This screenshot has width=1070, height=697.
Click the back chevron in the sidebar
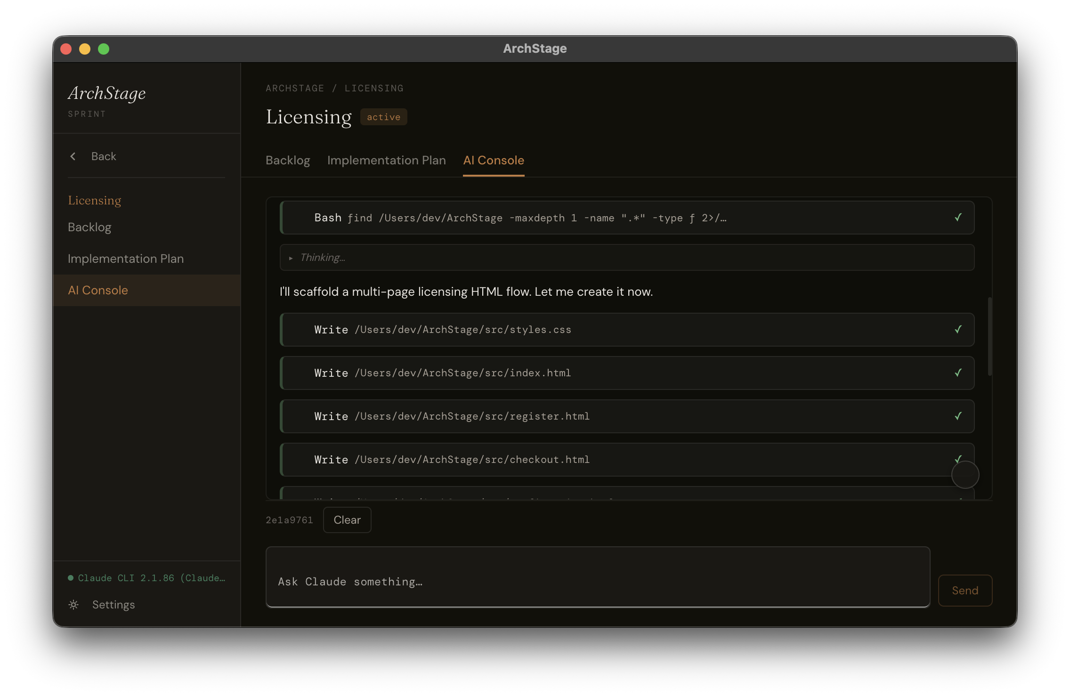(73, 156)
